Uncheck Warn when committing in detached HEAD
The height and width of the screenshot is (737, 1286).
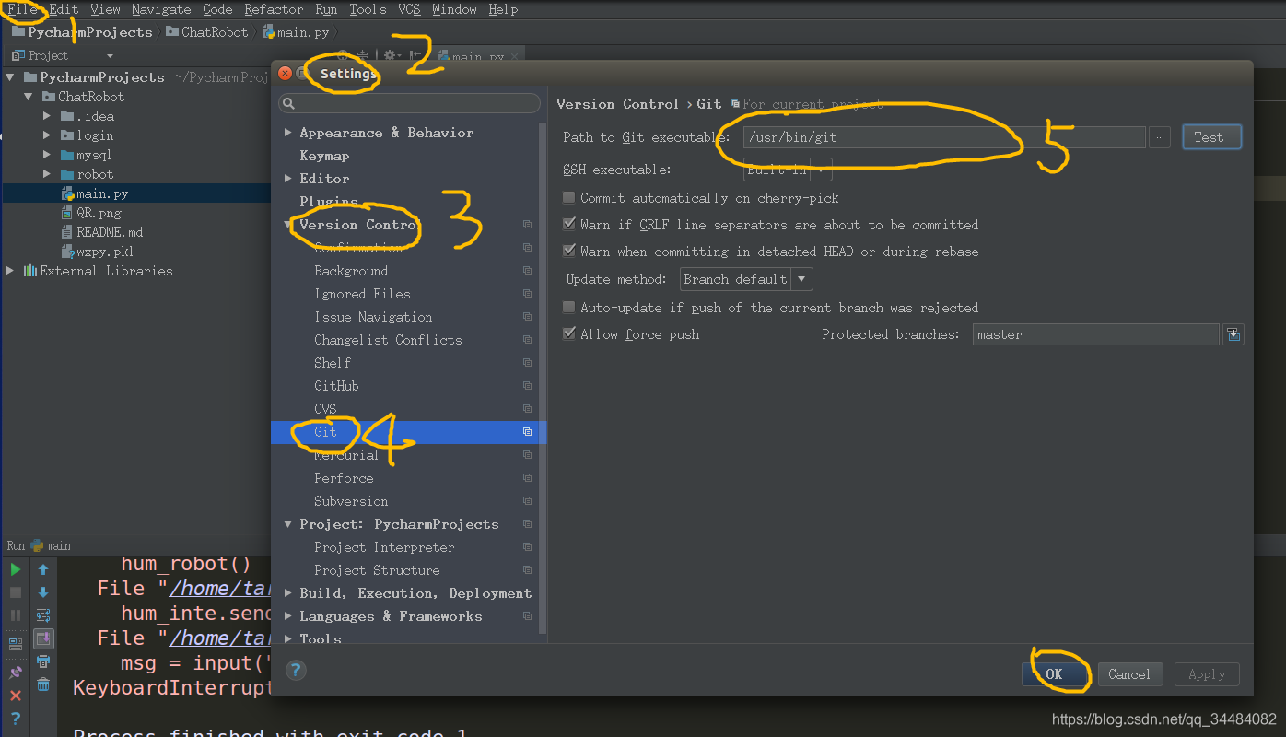tap(569, 252)
